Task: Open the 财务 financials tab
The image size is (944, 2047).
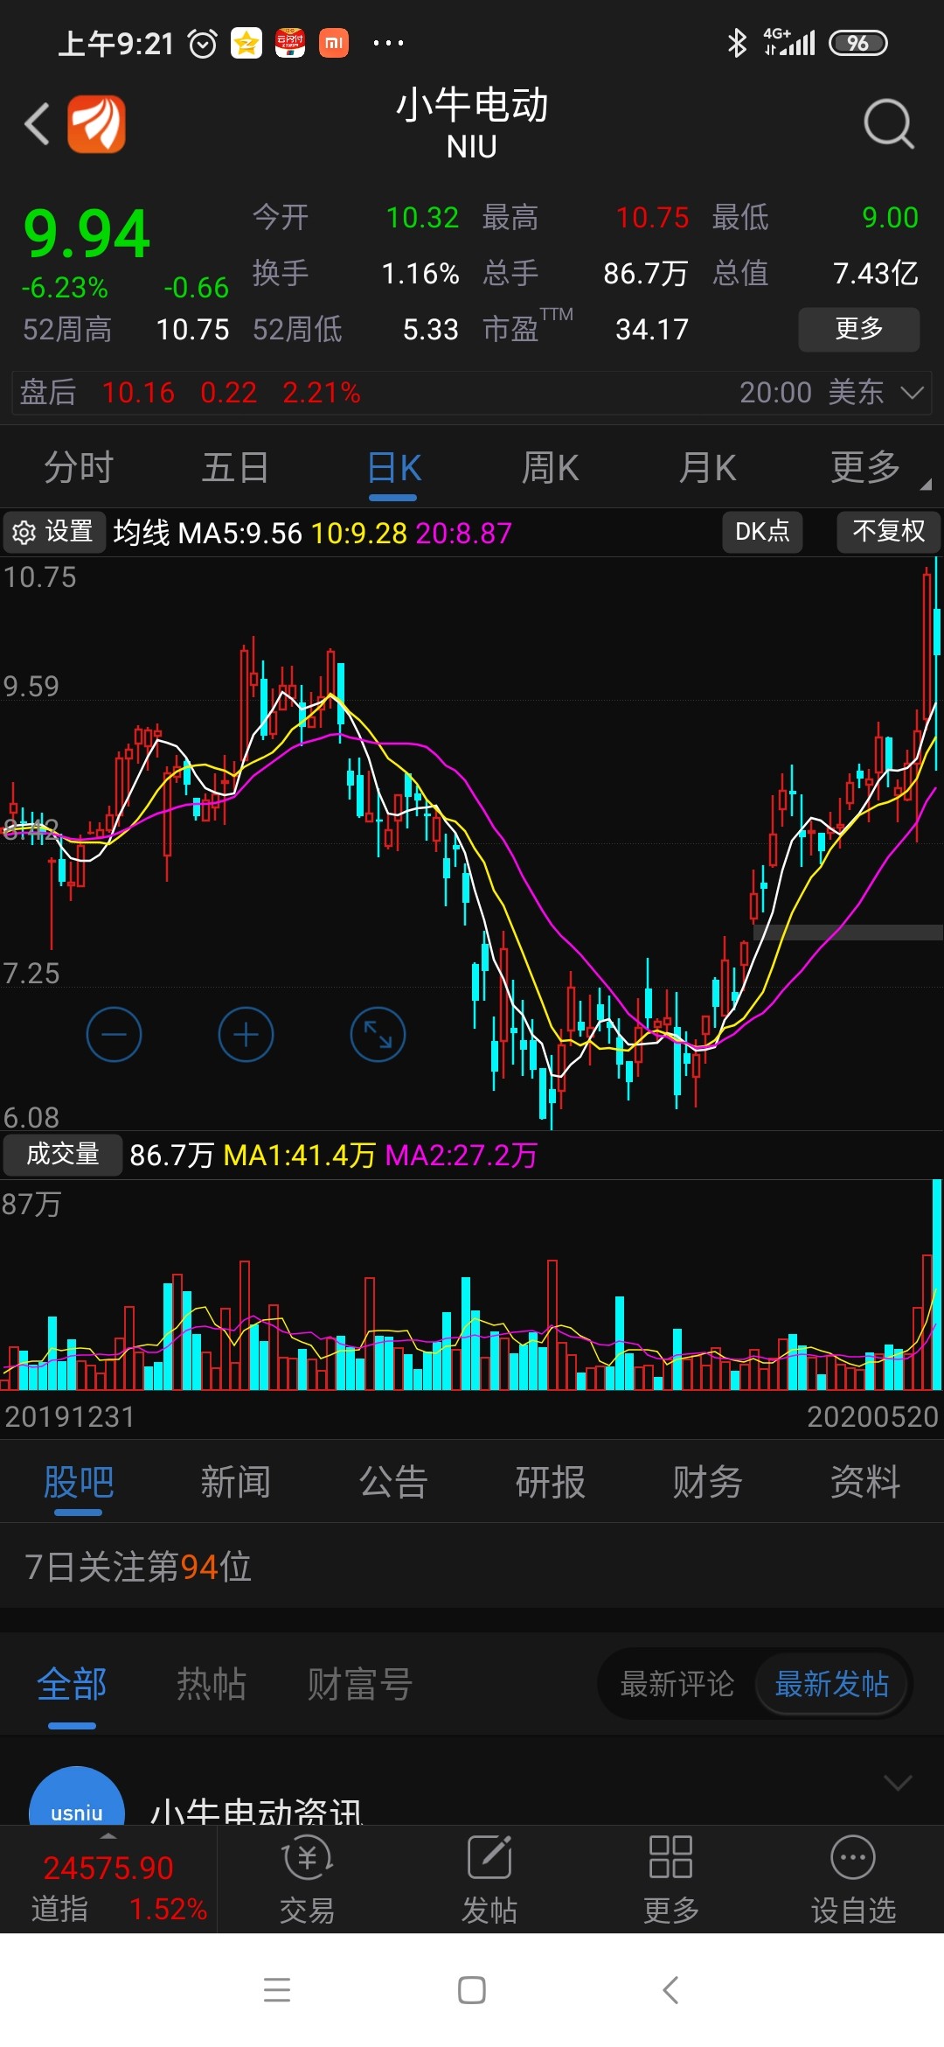Action: 707,1482
